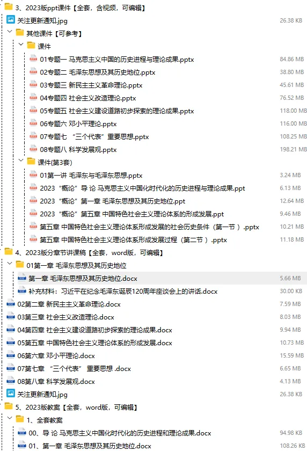Select file name 03专题三 新民主主义革命理论.pptx

click(91, 85)
